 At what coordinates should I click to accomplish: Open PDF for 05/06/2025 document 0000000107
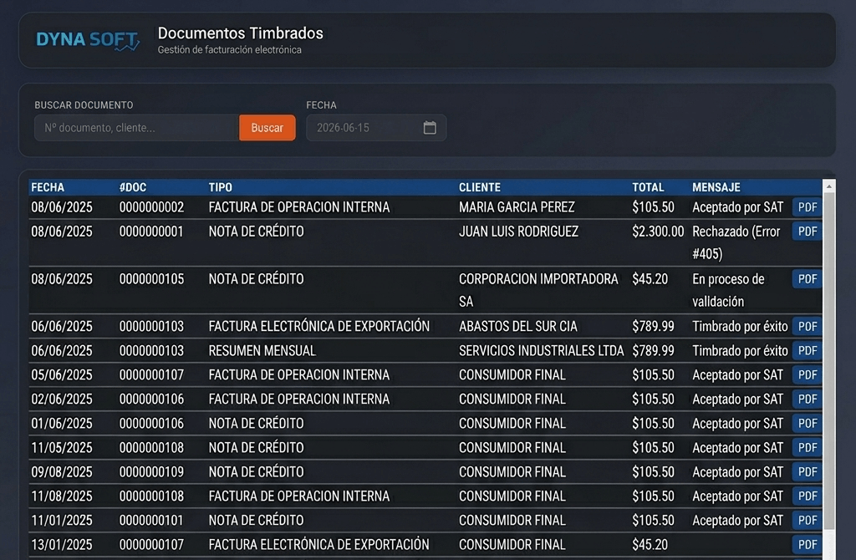coord(807,375)
